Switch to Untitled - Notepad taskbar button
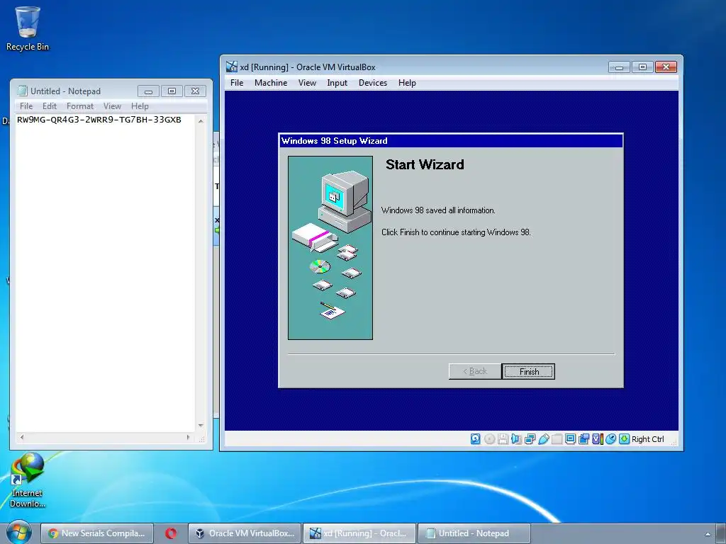 point(474,533)
